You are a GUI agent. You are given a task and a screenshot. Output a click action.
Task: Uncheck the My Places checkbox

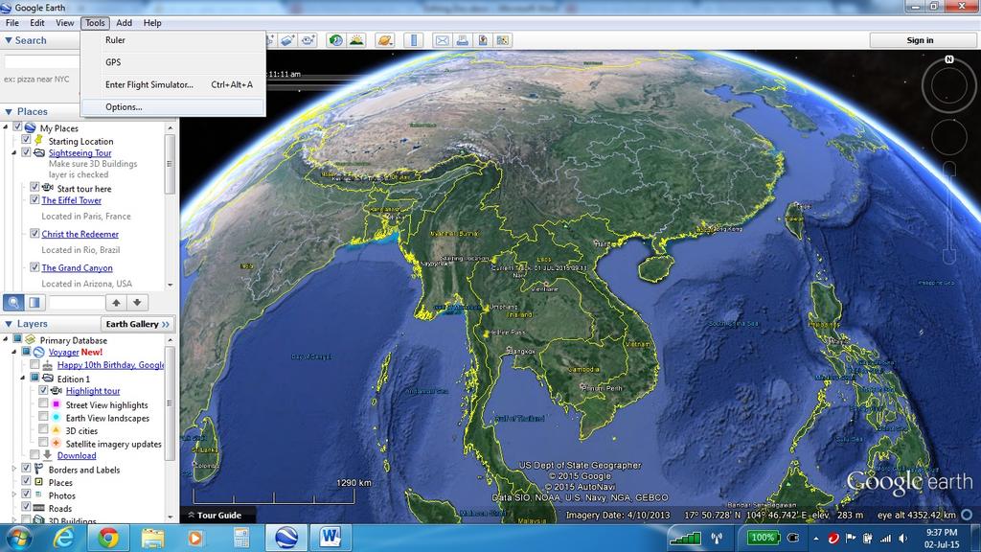click(x=17, y=127)
